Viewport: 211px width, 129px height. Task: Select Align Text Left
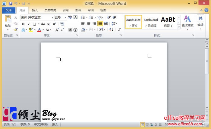coord(83,23)
